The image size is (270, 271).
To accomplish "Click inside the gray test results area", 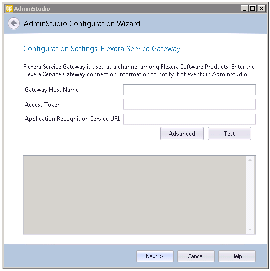I will (x=135, y=195).
